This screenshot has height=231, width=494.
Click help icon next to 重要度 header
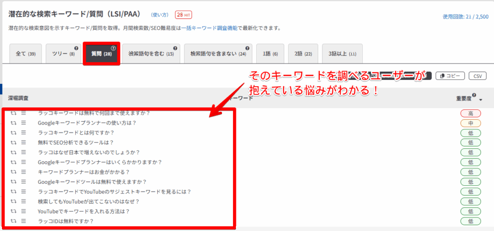point(474,95)
